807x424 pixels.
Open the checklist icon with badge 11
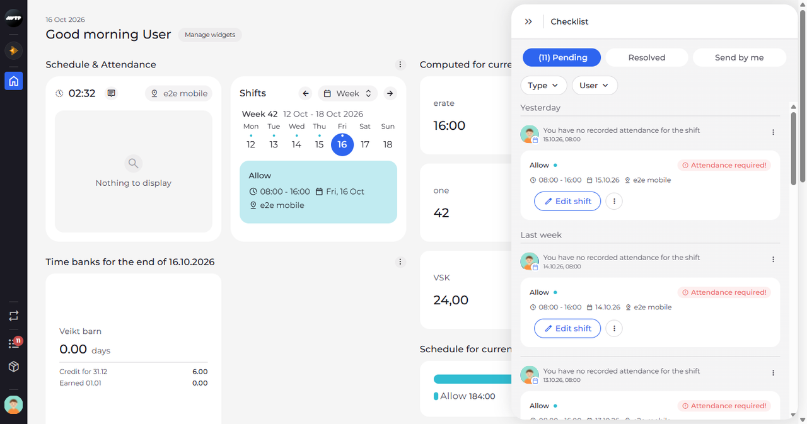[14, 343]
